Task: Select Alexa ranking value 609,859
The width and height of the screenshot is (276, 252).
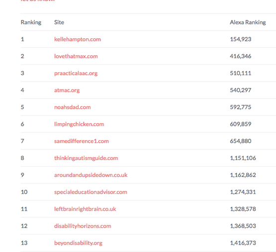Action: coord(241,124)
